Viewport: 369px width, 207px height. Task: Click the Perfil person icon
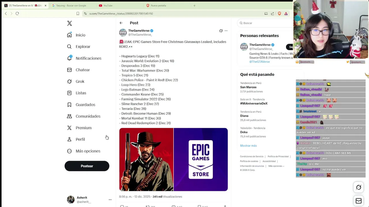point(69,139)
